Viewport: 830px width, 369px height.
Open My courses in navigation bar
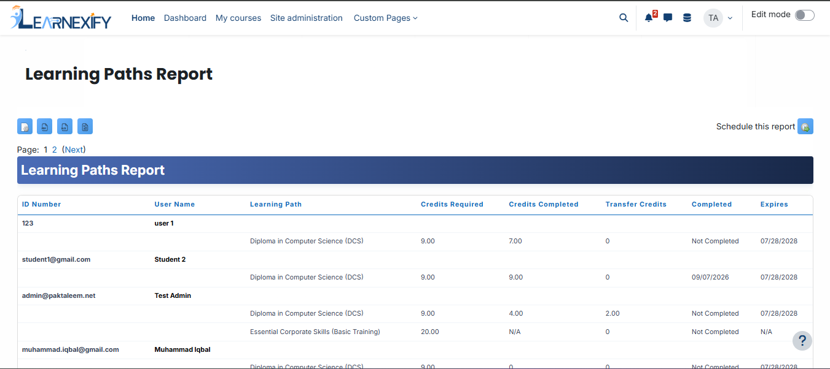(238, 18)
